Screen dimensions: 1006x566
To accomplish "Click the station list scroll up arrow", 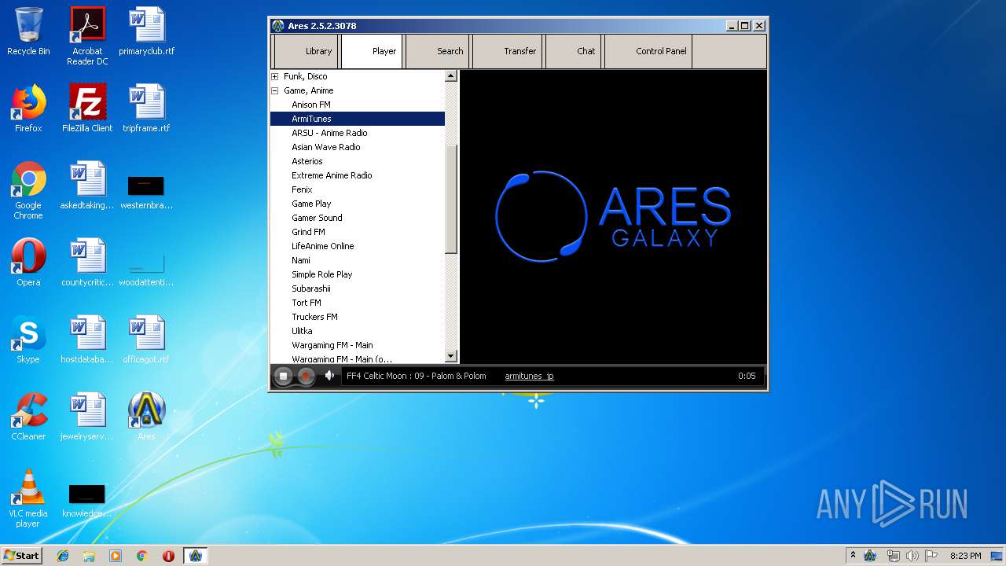I will 451,76.
